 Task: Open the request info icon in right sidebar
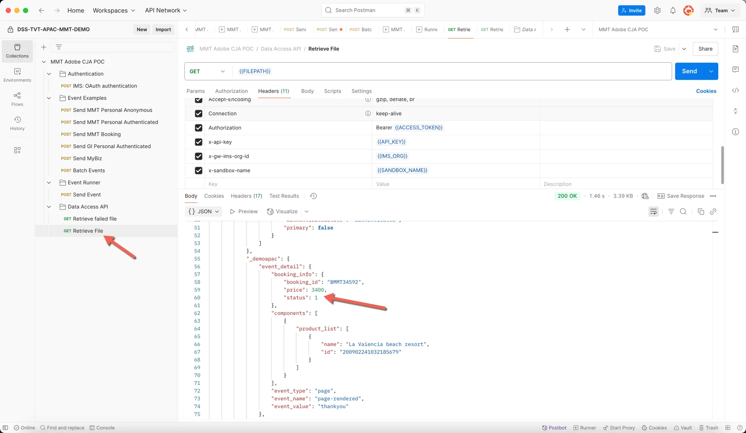pos(736,132)
